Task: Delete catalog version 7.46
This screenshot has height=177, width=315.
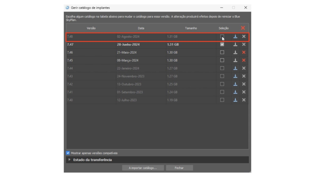Action: (x=244, y=53)
